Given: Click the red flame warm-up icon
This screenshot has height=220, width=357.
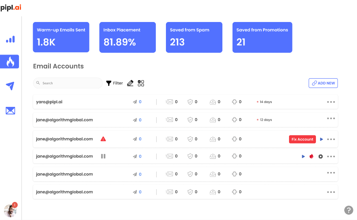Looking at the screenshot, I should [311, 156].
